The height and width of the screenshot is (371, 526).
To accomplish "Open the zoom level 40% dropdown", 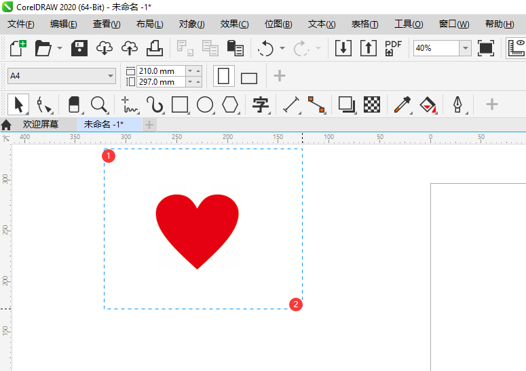I will pos(465,48).
